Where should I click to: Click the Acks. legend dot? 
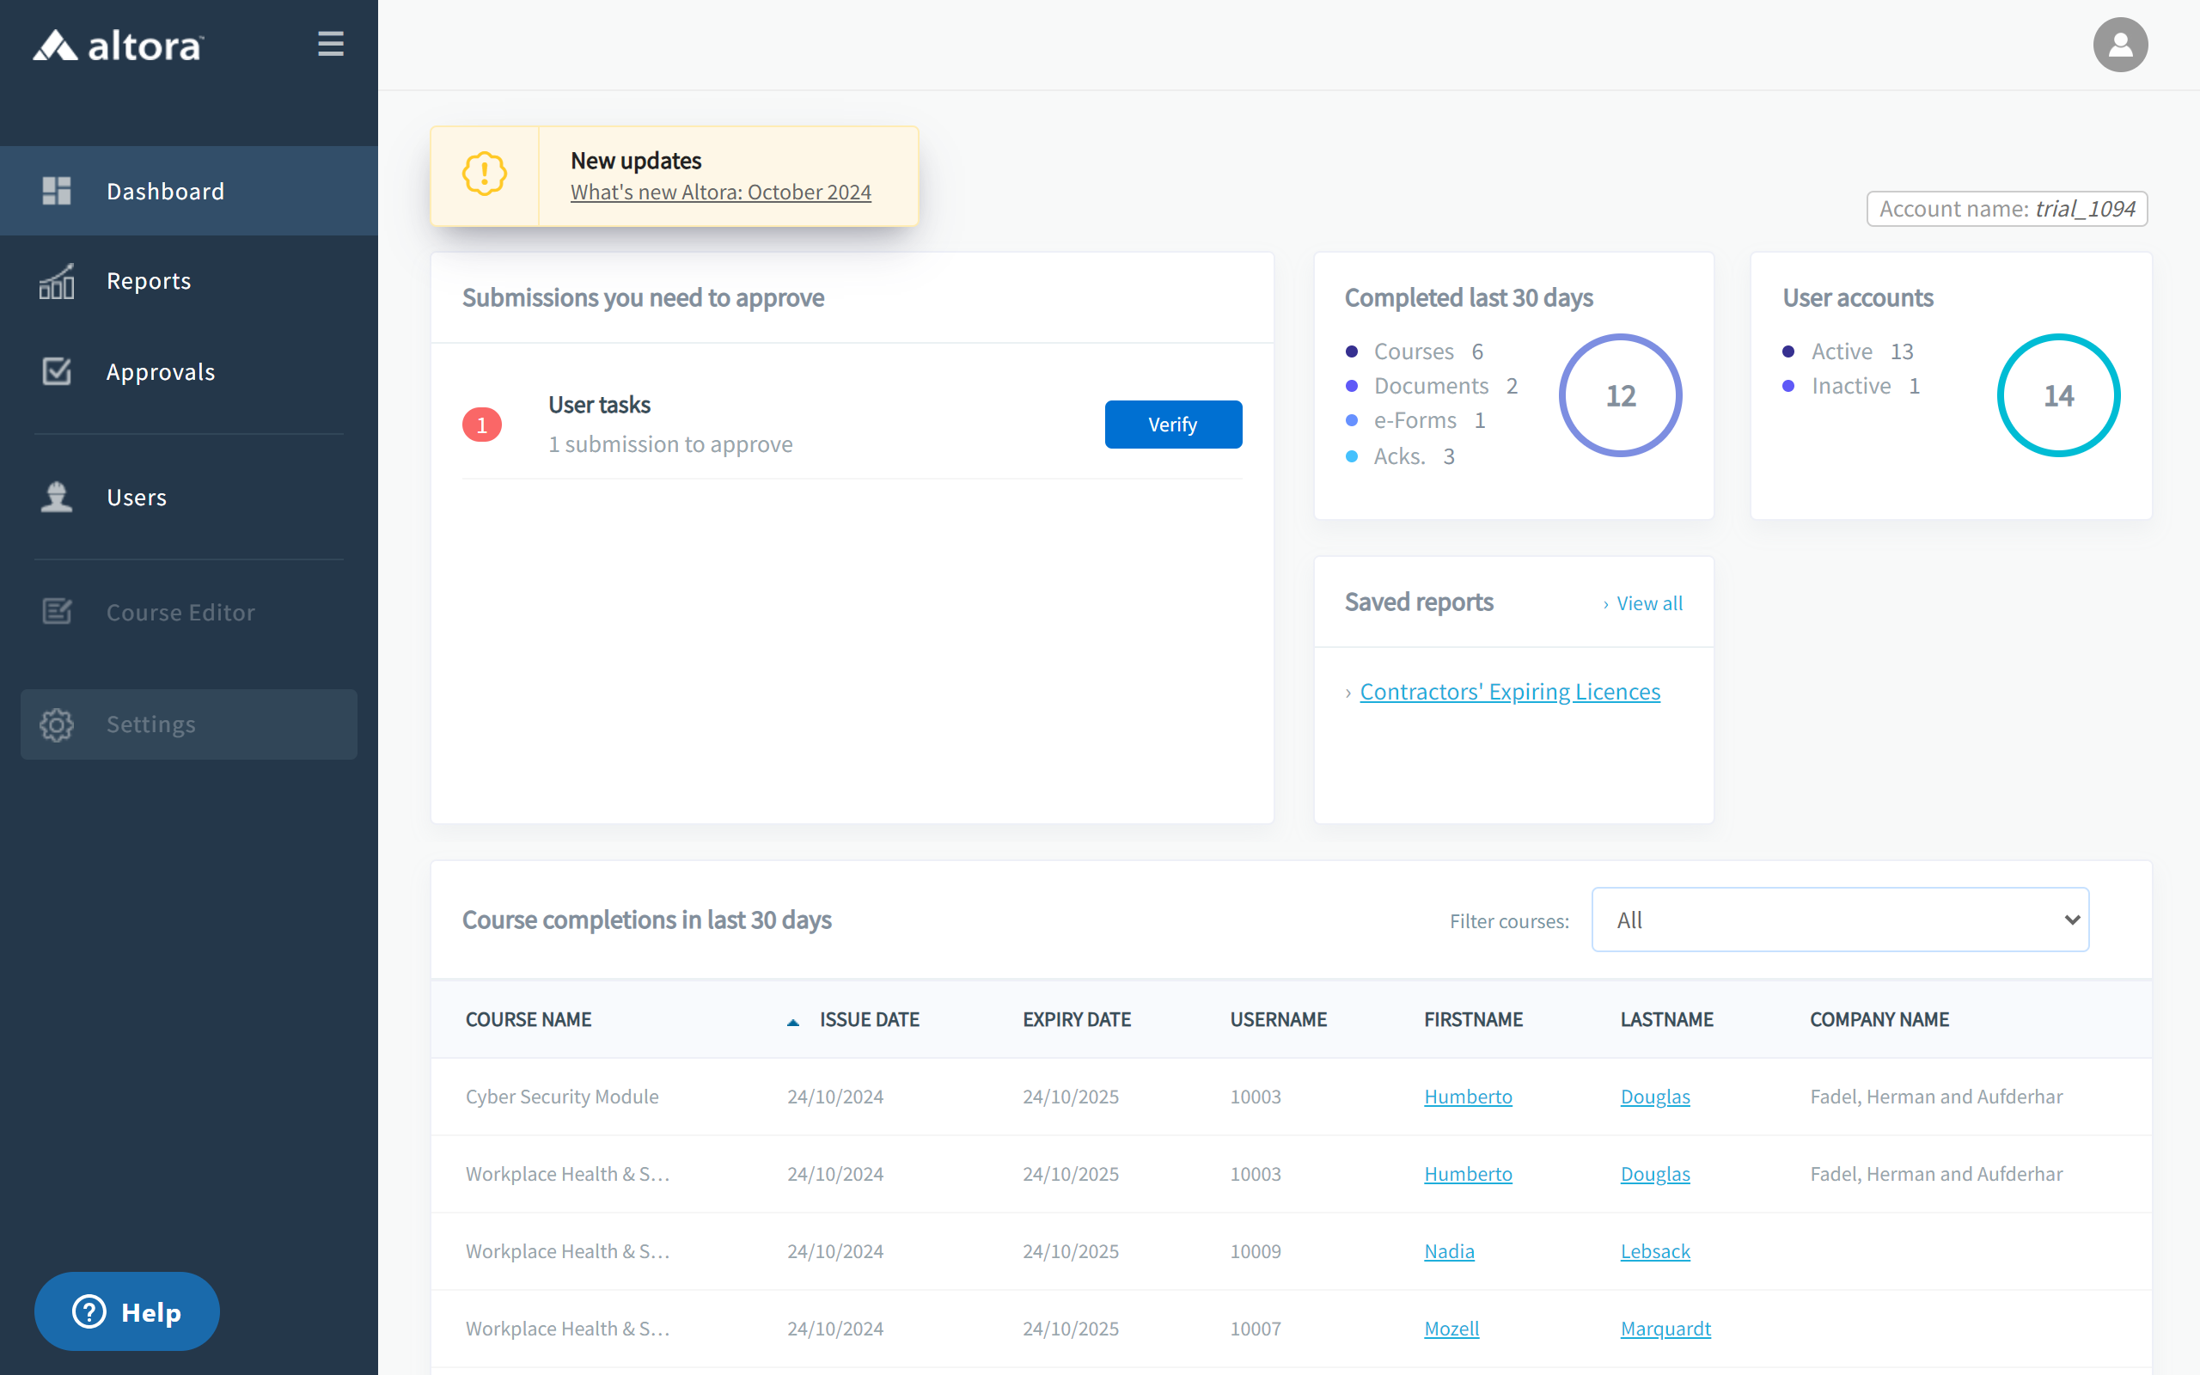pos(1352,456)
